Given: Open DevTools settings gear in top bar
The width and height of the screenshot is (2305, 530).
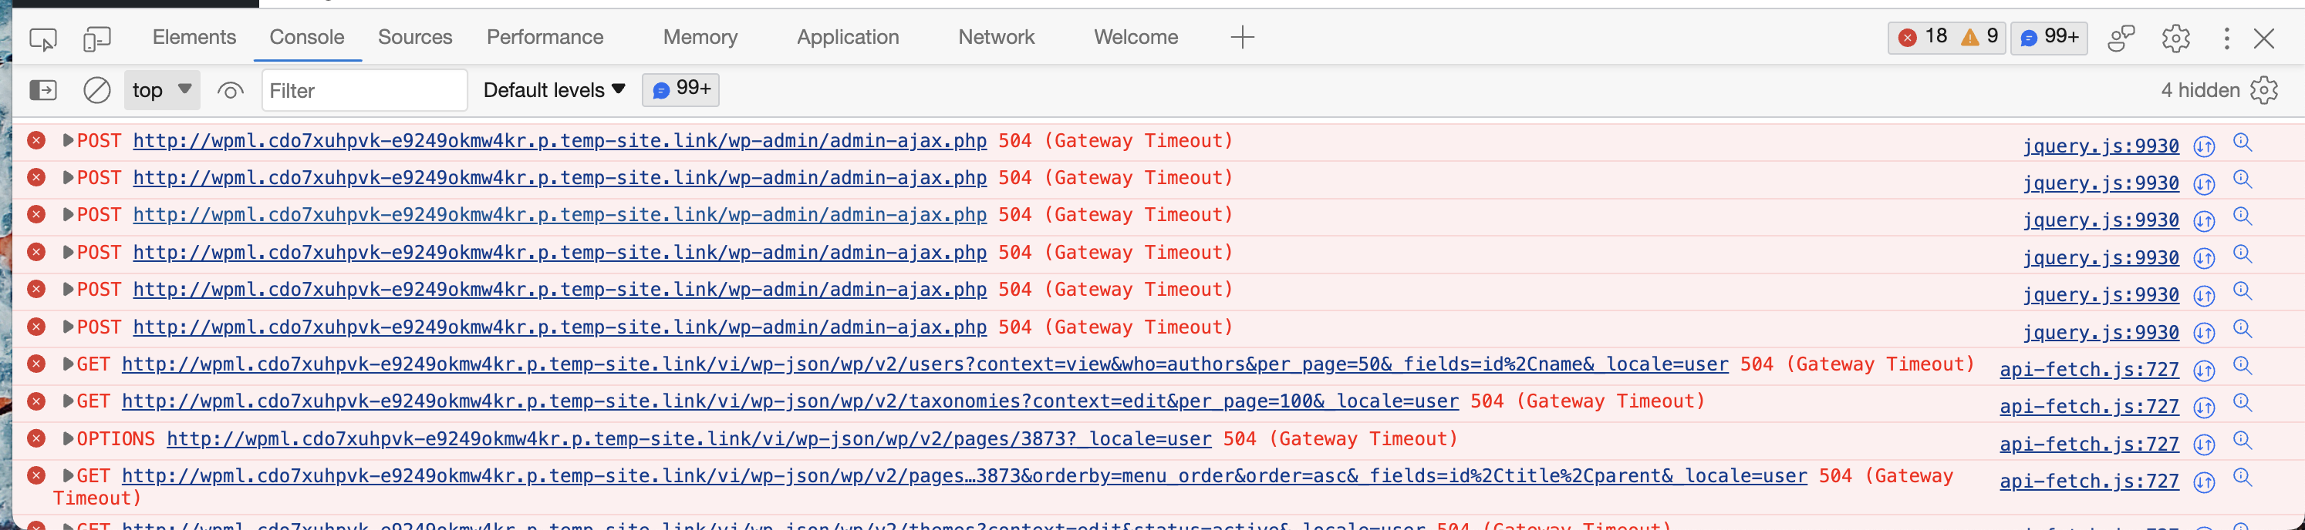Looking at the screenshot, I should click(2175, 39).
